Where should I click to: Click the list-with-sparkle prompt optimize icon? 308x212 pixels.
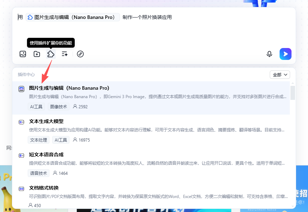click(65, 54)
